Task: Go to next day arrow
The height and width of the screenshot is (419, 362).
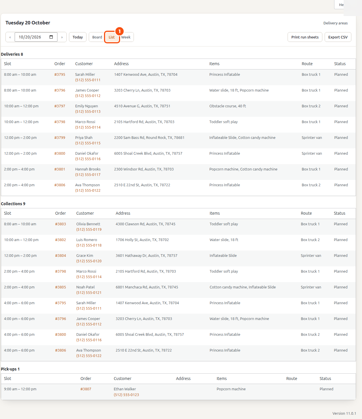Action: tap(62, 37)
